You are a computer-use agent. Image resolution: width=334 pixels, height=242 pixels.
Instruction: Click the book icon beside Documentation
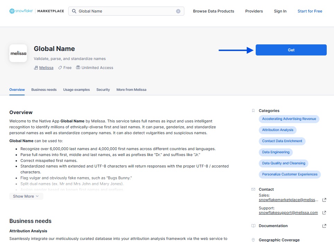(253, 226)
